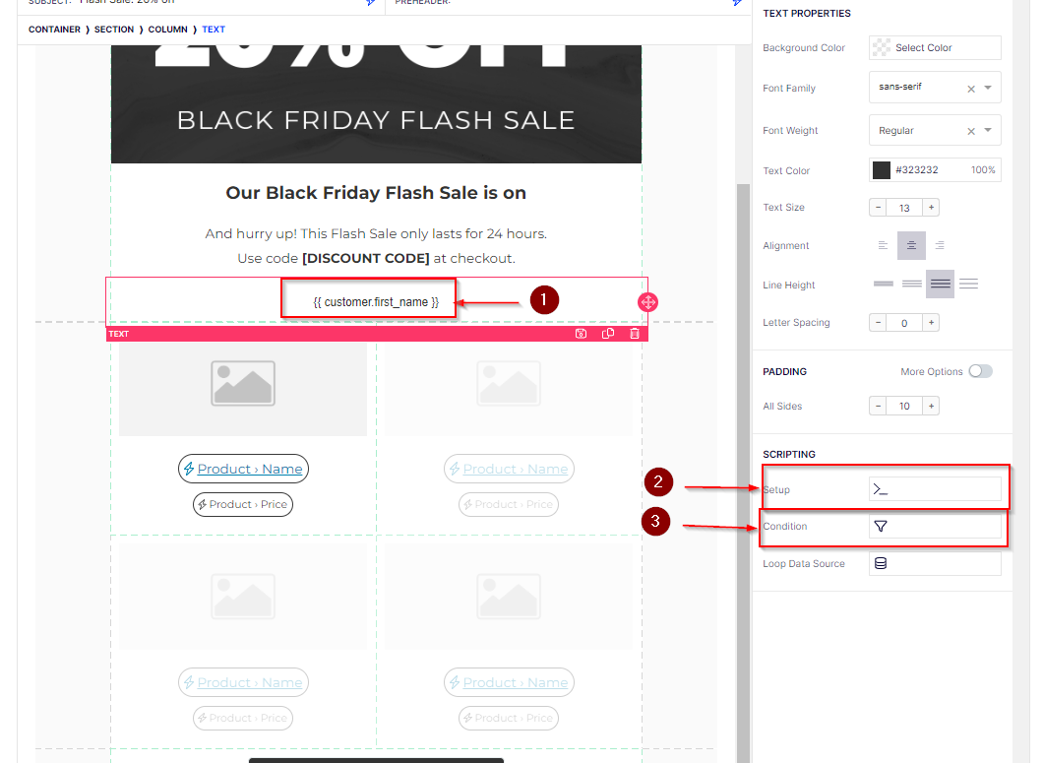Viewport: 1043px width, 763px height.
Task: Toggle the padding More Options switch
Action: (x=980, y=371)
